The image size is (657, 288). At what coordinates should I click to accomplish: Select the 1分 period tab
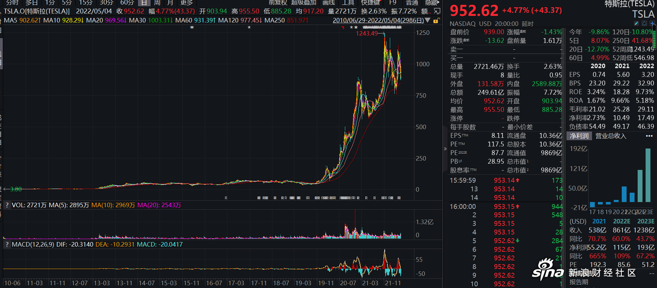pos(50,2)
